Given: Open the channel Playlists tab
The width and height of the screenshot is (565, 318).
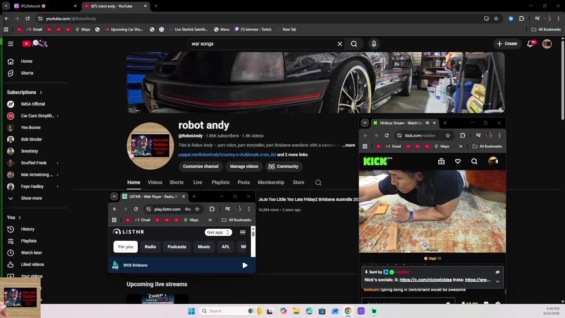Looking at the screenshot, I should [220, 182].
